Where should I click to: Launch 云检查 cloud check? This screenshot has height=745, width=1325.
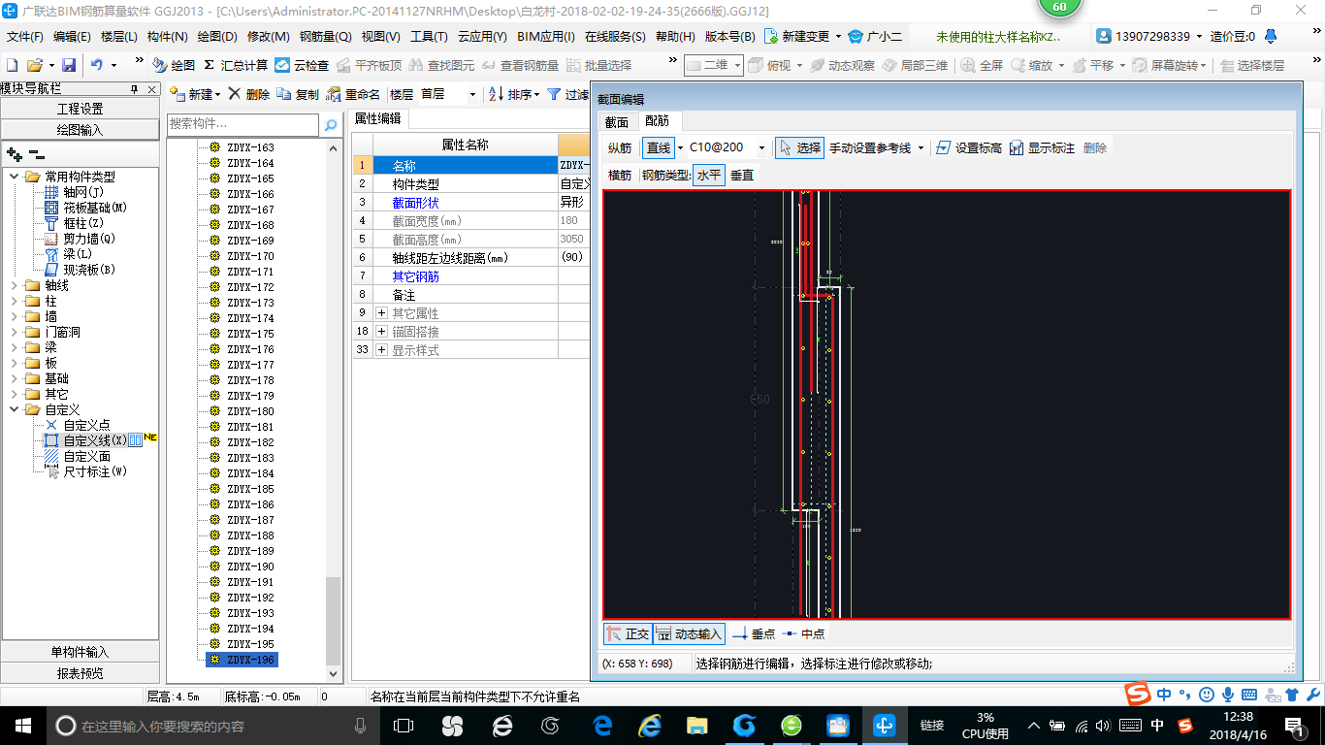click(x=302, y=65)
